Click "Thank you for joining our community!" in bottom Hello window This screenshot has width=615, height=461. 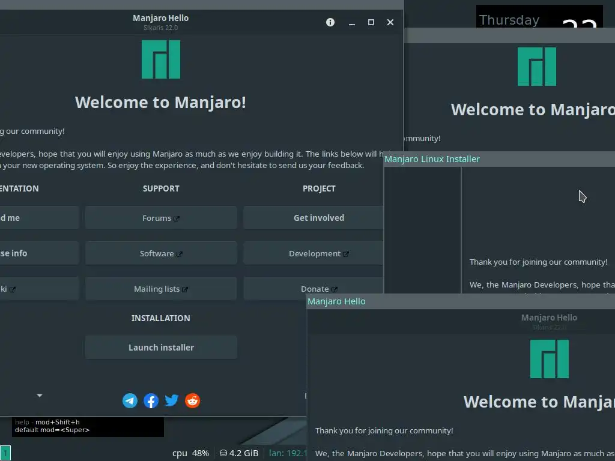(x=384, y=430)
